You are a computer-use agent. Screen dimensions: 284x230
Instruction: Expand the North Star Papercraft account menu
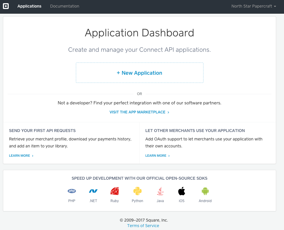(x=254, y=6)
